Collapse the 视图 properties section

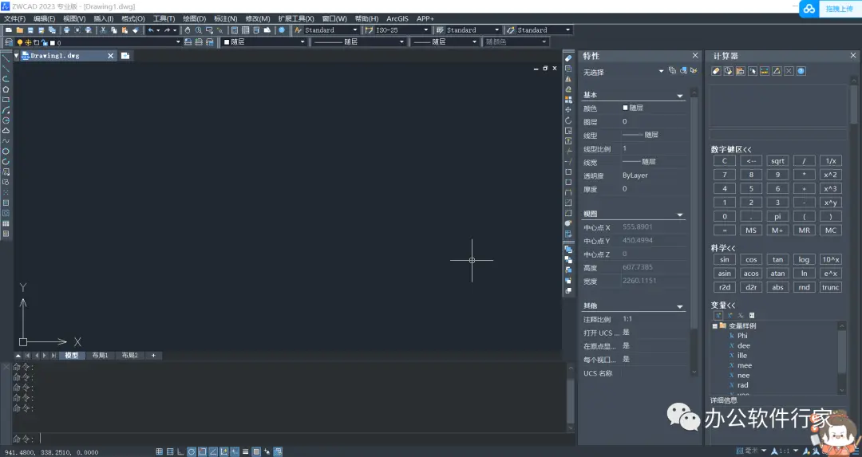point(679,215)
